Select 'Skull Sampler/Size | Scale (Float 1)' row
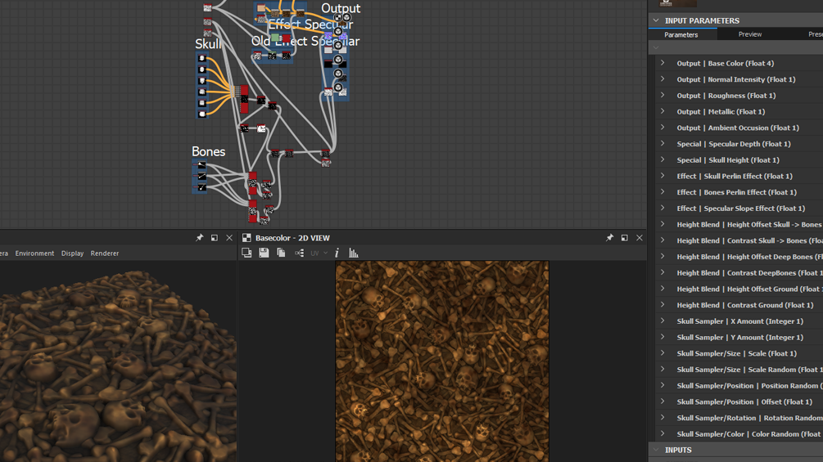Viewport: 823px width, 462px height. [x=739, y=353]
